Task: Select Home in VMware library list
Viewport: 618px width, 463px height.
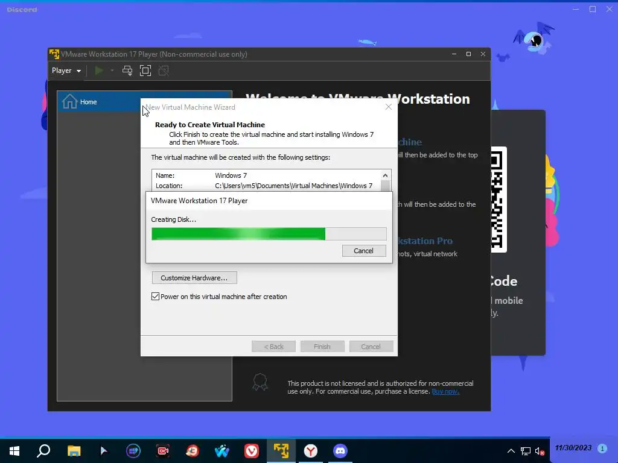Action: coord(144,101)
